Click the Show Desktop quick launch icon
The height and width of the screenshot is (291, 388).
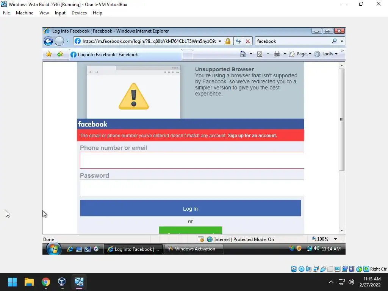(x=79, y=249)
